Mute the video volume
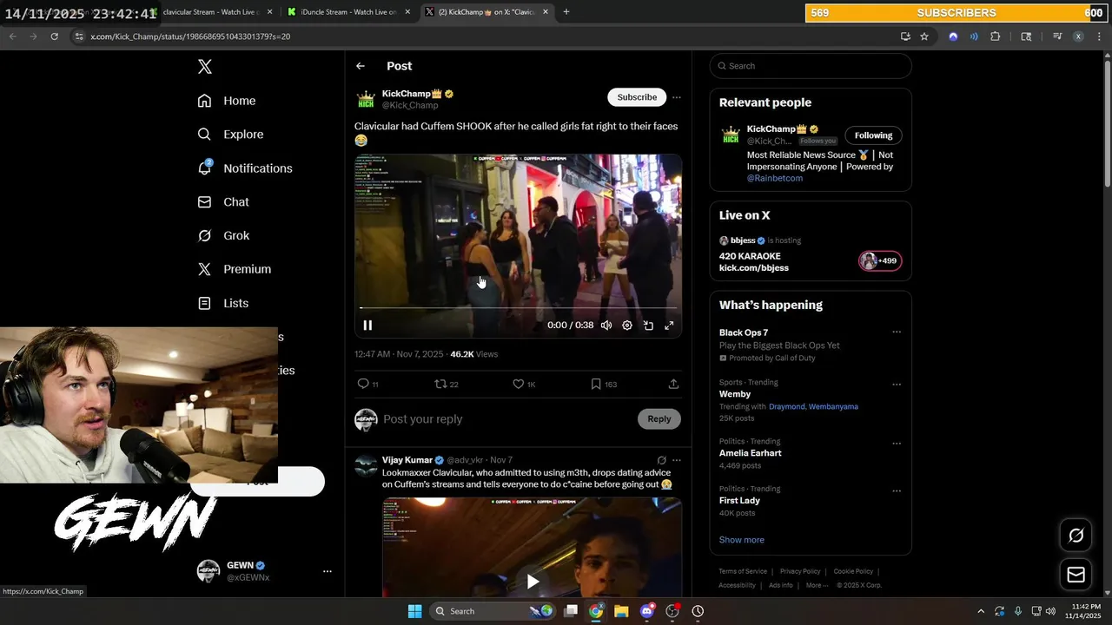1112x625 pixels. tap(606, 326)
